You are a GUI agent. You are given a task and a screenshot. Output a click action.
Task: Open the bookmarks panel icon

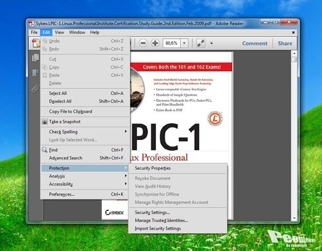[x=35, y=73]
